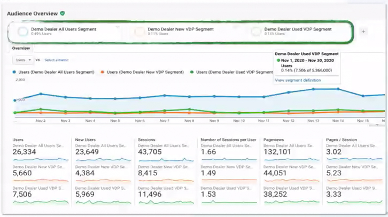Image resolution: width=388 pixels, height=217 pixels.
Task: Click the Select a metric link
Action: tap(57, 60)
